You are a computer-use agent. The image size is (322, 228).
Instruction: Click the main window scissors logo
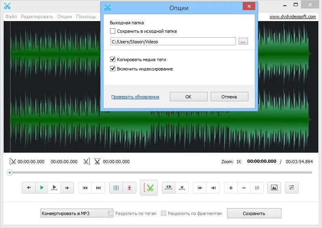(x=7, y=6)
